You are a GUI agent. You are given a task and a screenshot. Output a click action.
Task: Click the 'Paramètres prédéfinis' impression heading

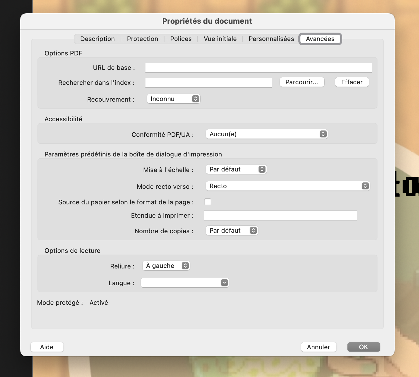click(133, 154)
